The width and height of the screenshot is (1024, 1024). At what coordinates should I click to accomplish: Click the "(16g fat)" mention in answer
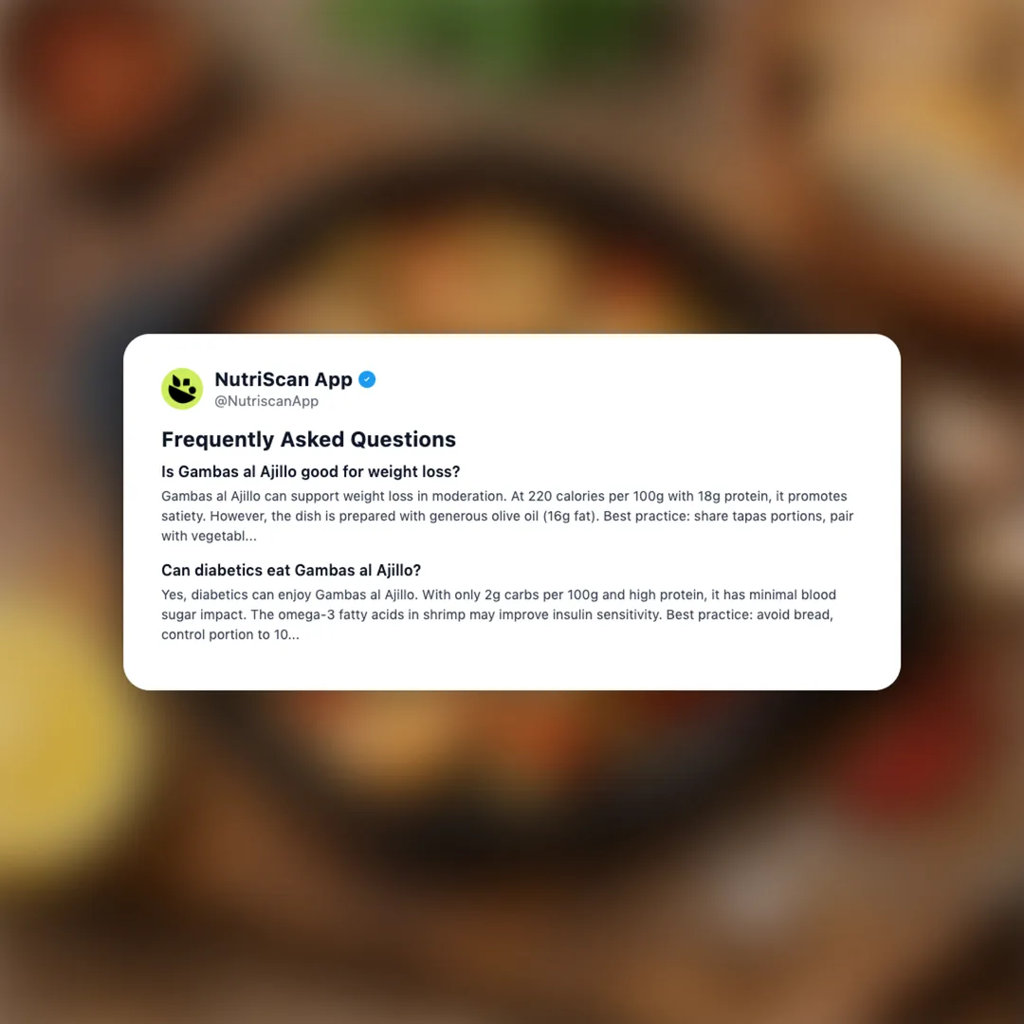pyautogui.click(x=569, y=516)
